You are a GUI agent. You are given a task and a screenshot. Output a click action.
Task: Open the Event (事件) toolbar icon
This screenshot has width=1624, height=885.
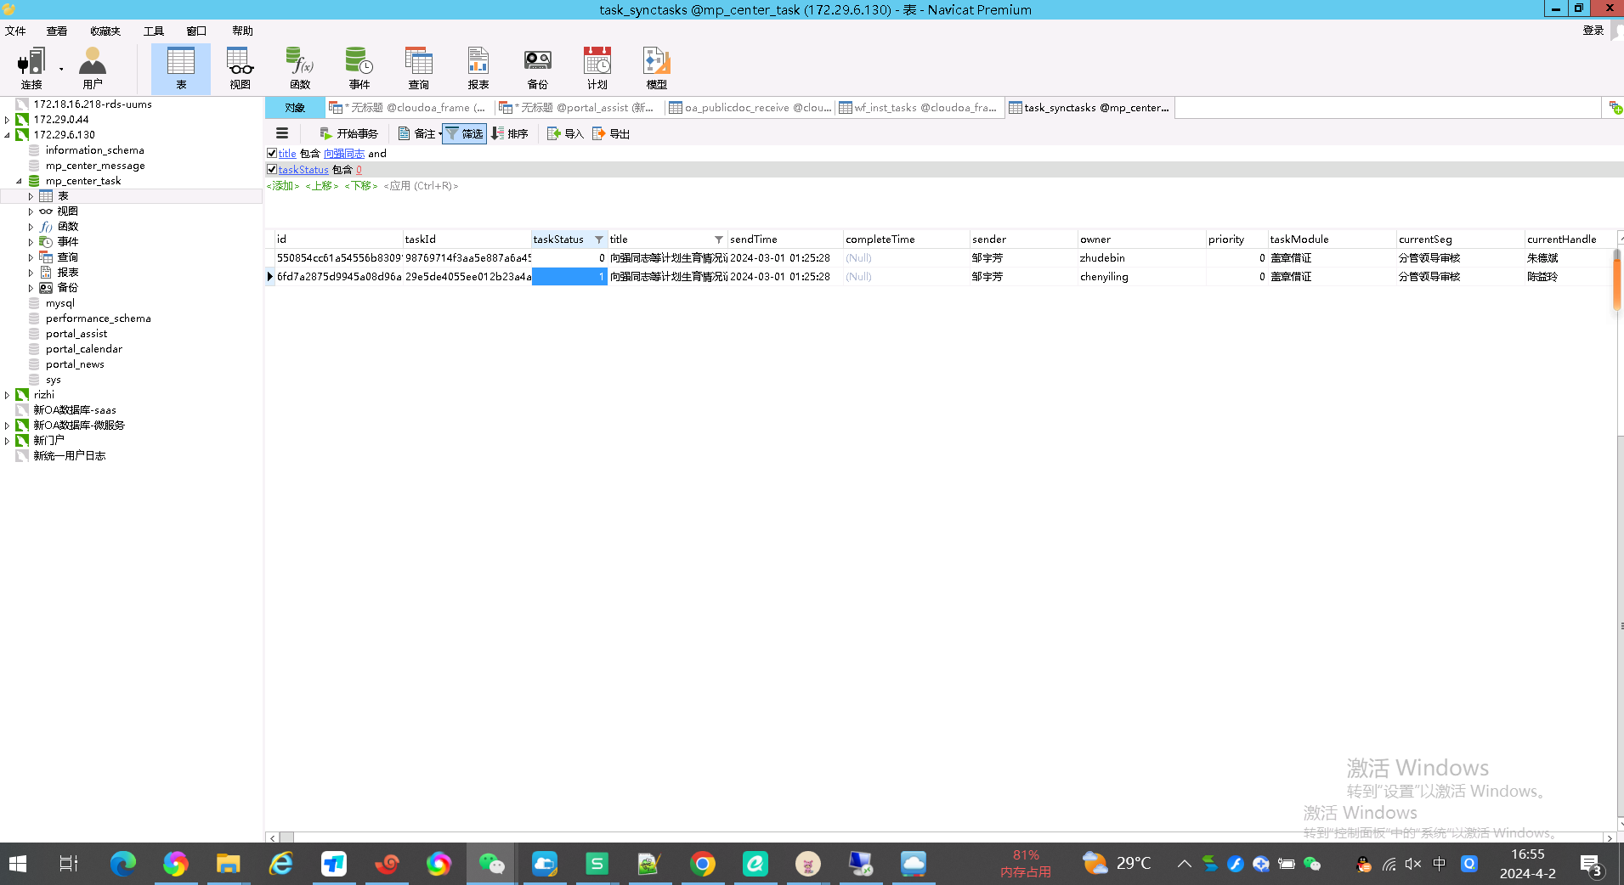click(359, 68)
